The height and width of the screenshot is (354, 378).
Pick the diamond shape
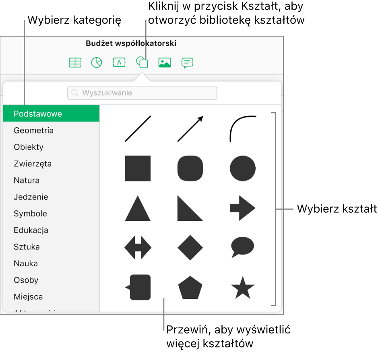[x=190, y=247]
